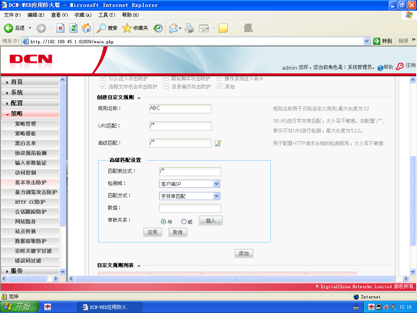Click the 转到 green go arrow
Image resolution: width=417 pixels, height=313 pixels.
(377, 41)
